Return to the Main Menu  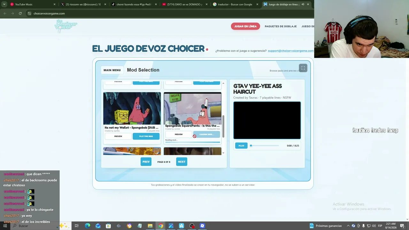point(112,70)
